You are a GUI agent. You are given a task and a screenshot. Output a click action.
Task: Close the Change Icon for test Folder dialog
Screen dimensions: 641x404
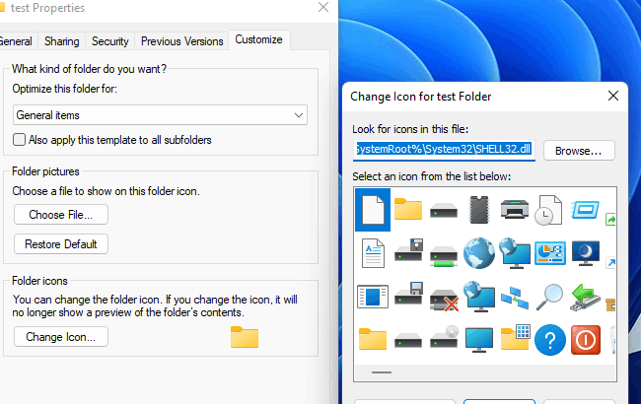click(612, 96)
